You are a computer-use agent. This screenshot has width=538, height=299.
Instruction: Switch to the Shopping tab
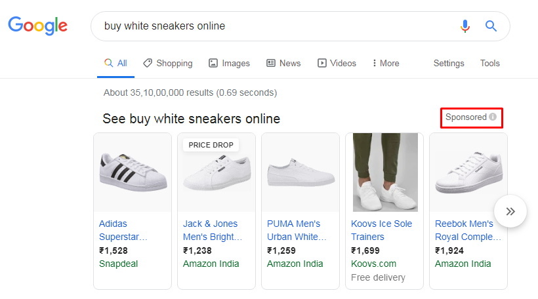pos(168,63)
